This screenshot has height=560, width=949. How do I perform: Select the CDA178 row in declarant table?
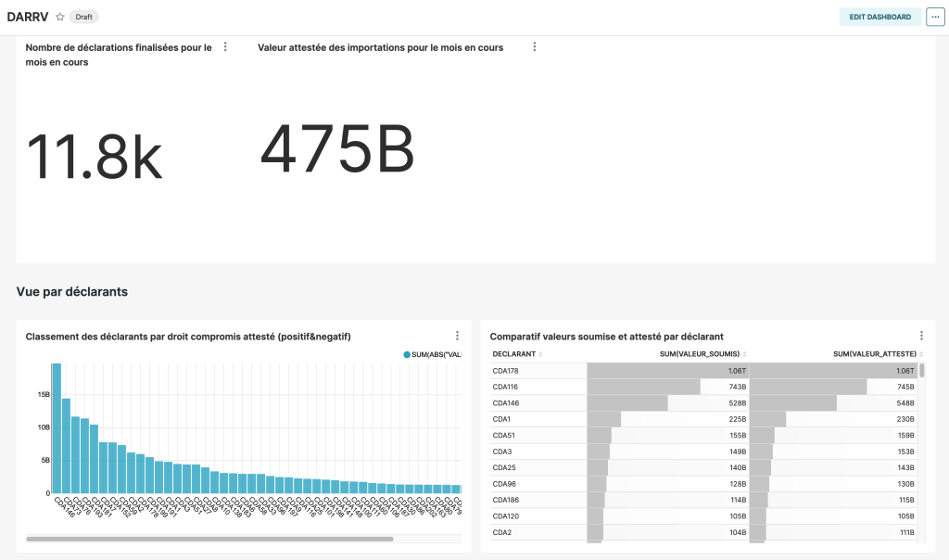tap(705, 371)
